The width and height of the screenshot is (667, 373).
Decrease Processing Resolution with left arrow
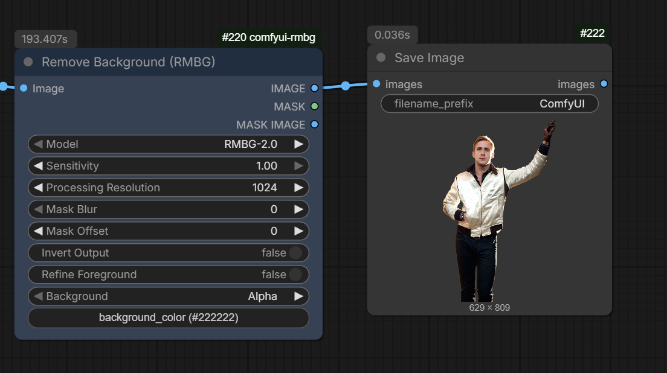pos(38,188)
